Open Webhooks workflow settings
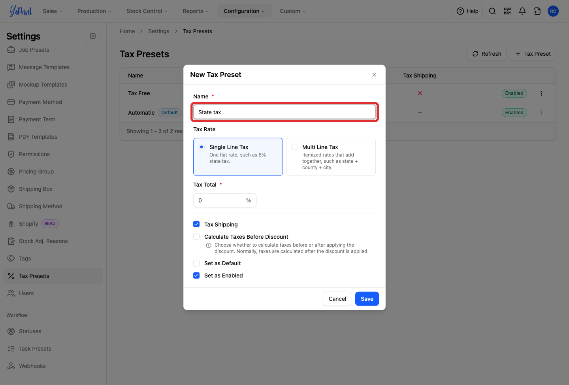 tap(53, 366)
